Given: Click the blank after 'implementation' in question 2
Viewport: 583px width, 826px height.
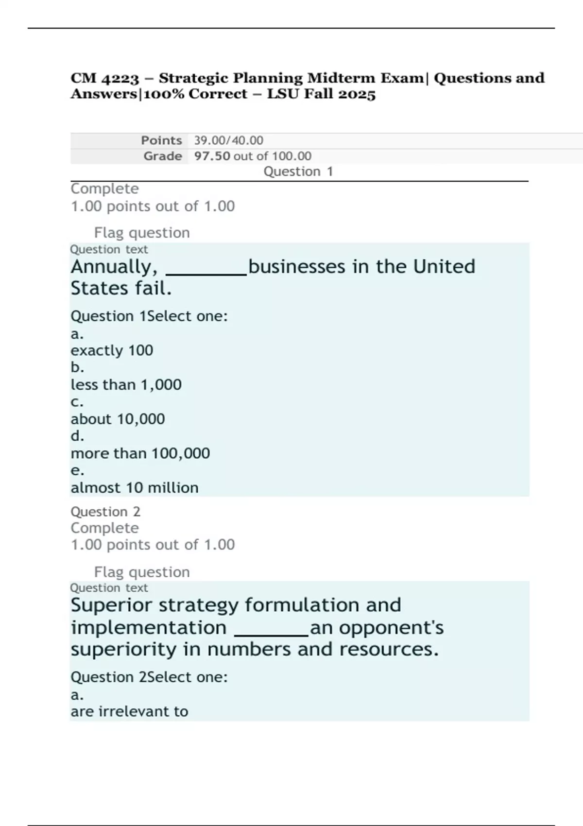Looking at the screenshot, I should pyautogui.click(x=271, y=630).
